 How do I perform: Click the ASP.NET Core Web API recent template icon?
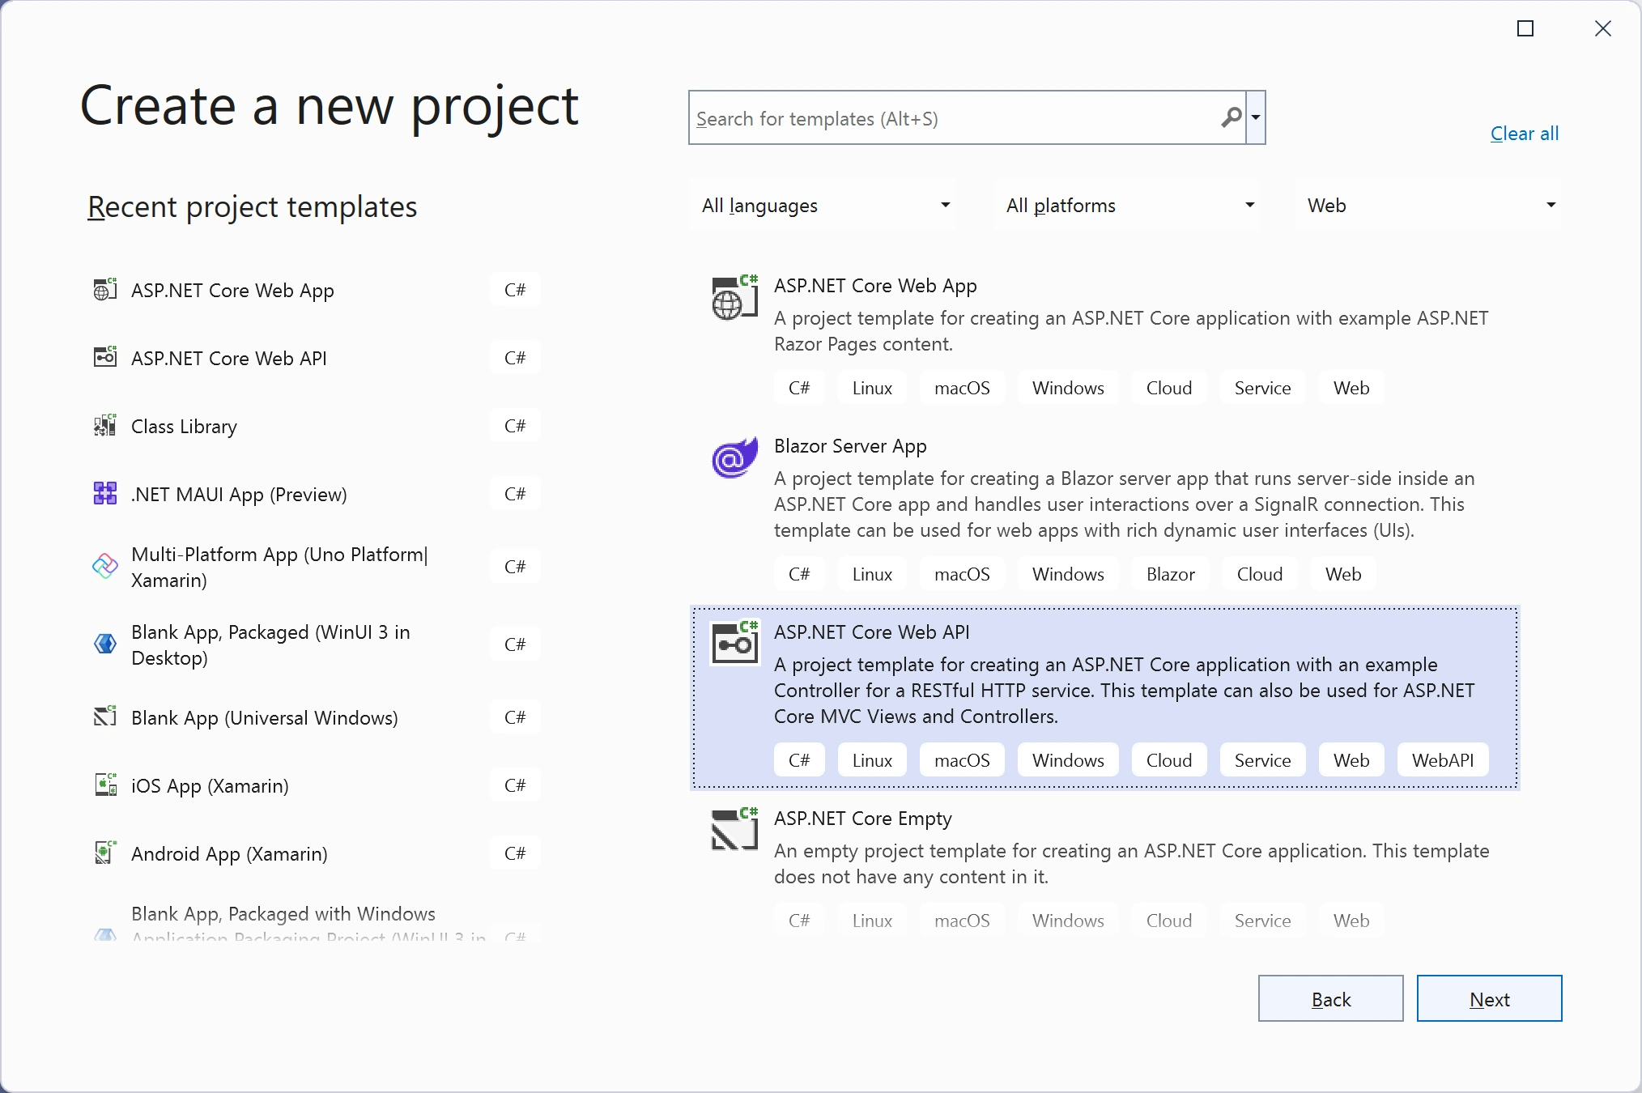105,357
